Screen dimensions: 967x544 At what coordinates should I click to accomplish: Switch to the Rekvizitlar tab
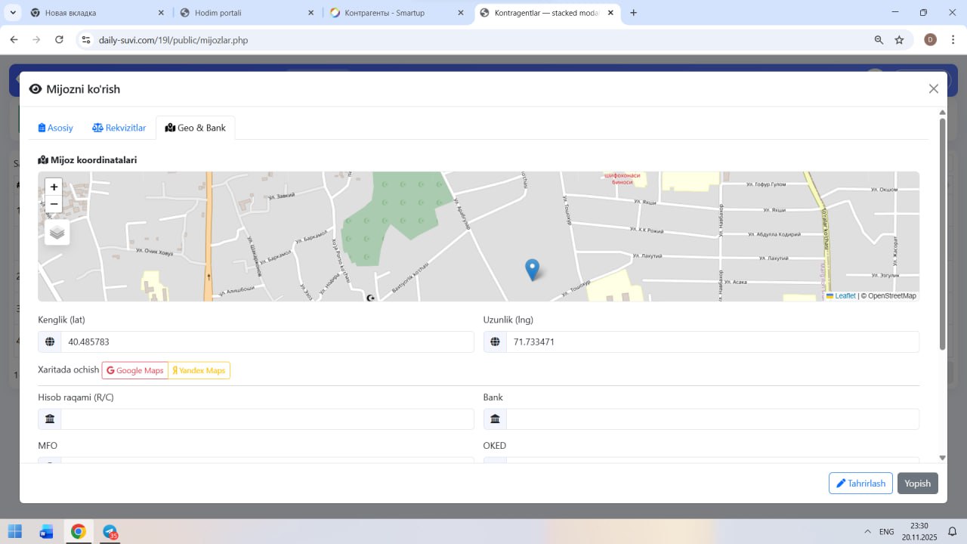119,128
